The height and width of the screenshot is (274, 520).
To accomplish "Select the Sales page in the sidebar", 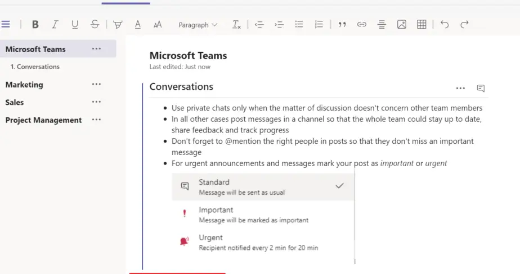I will pos(15,102).
